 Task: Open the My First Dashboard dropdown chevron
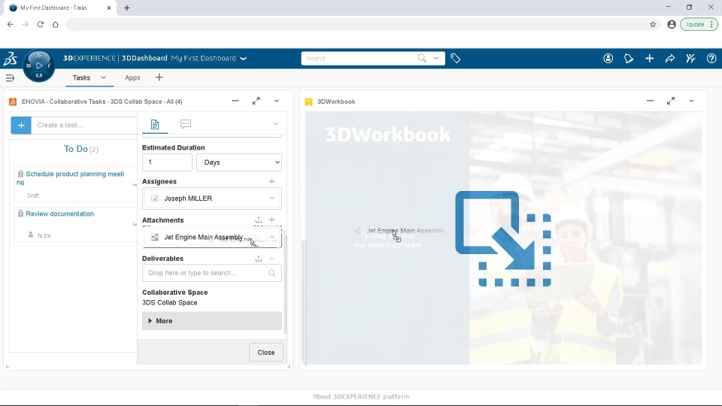tap(244, 59)
